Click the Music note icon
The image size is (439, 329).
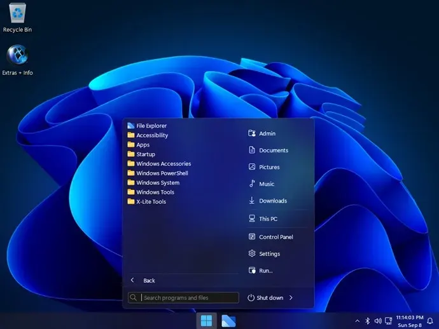pos(252,184)
